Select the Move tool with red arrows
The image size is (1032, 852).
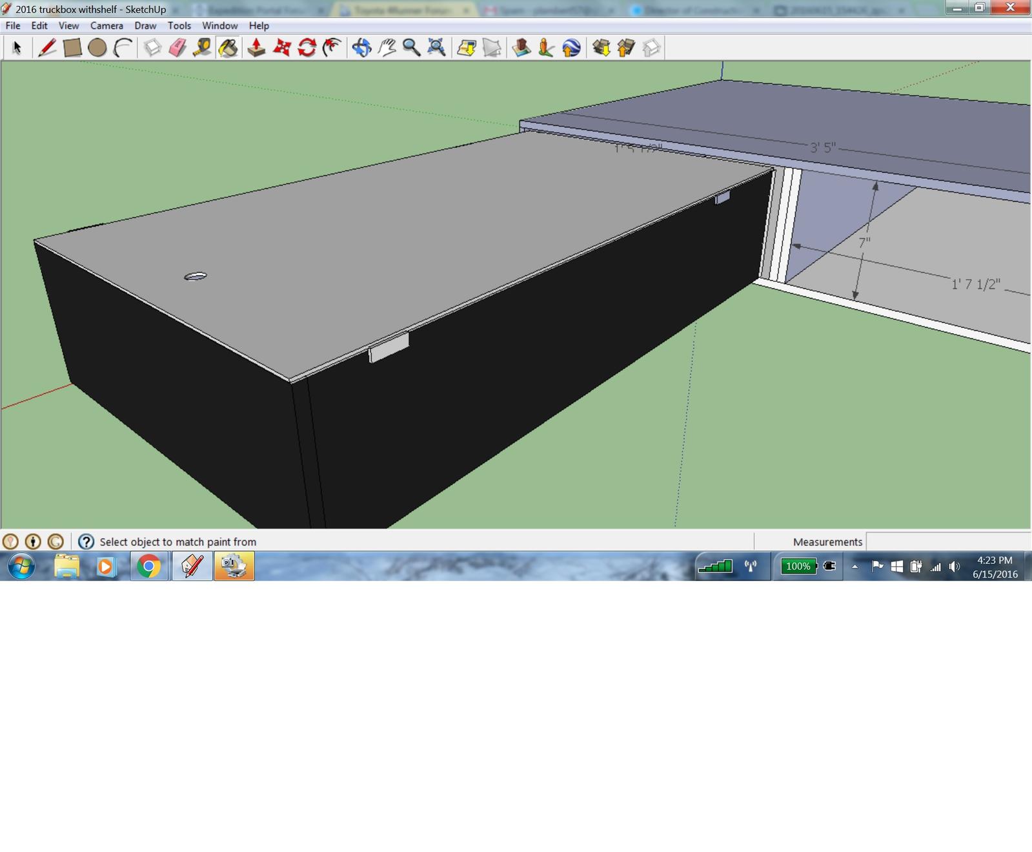pos(282,48)
